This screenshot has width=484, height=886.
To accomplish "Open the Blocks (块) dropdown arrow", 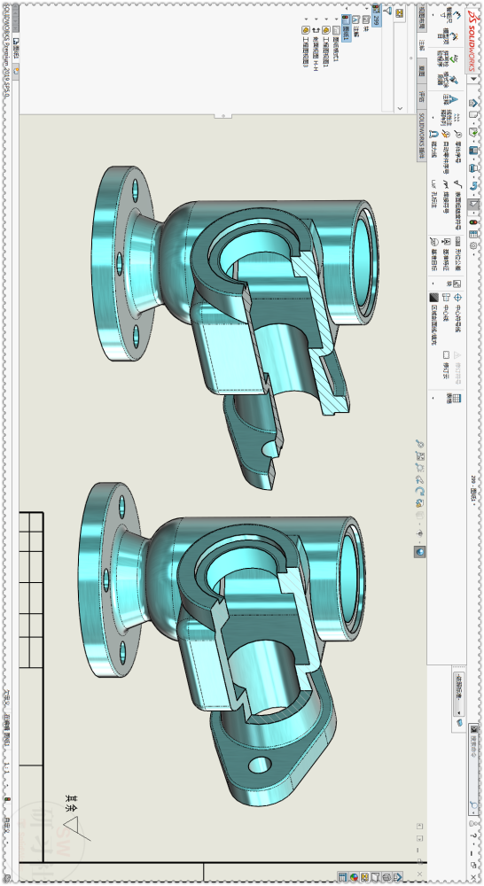I will pos(433,284).
